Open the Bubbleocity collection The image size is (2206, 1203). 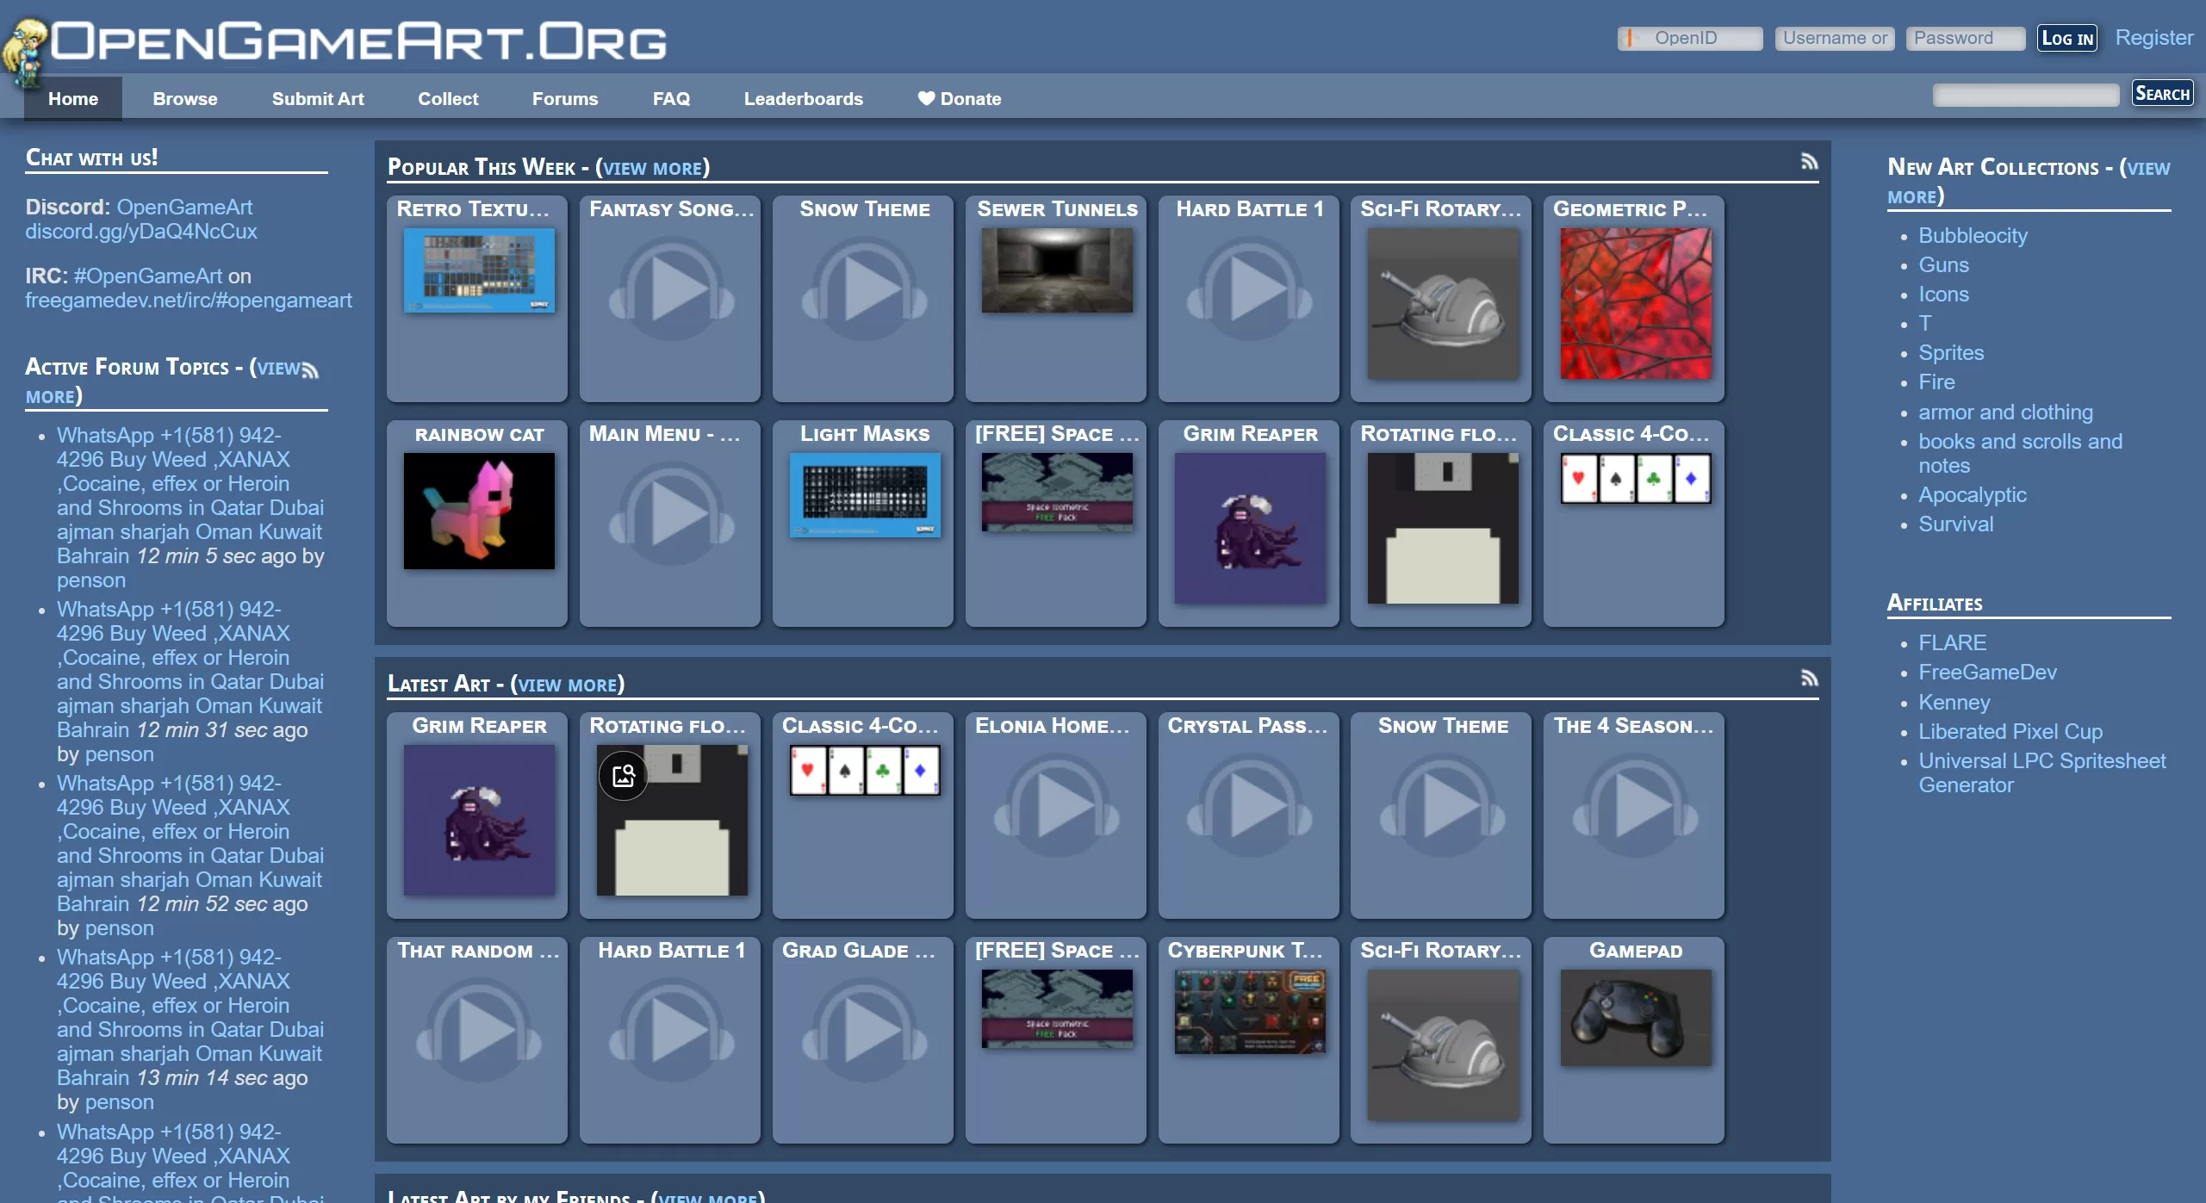point(1973,236)
